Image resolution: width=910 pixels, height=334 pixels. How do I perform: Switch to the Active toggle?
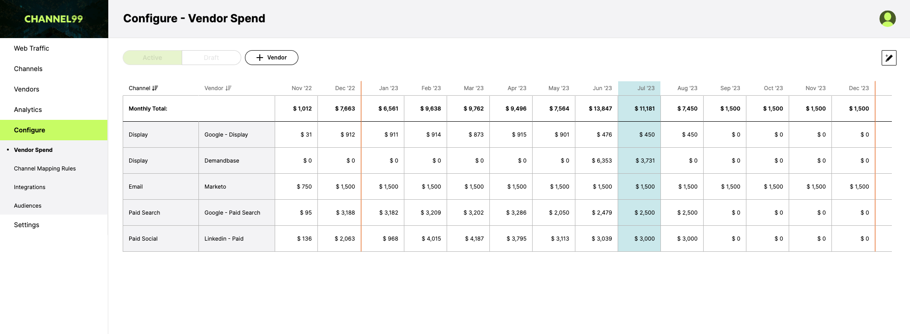click(x=152, y=58)
